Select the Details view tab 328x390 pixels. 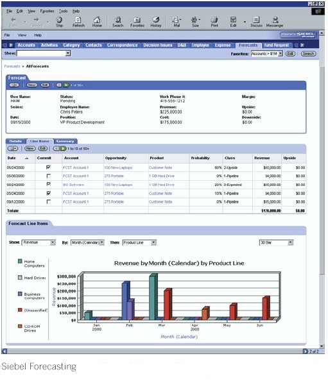click(x=15, y=141)
